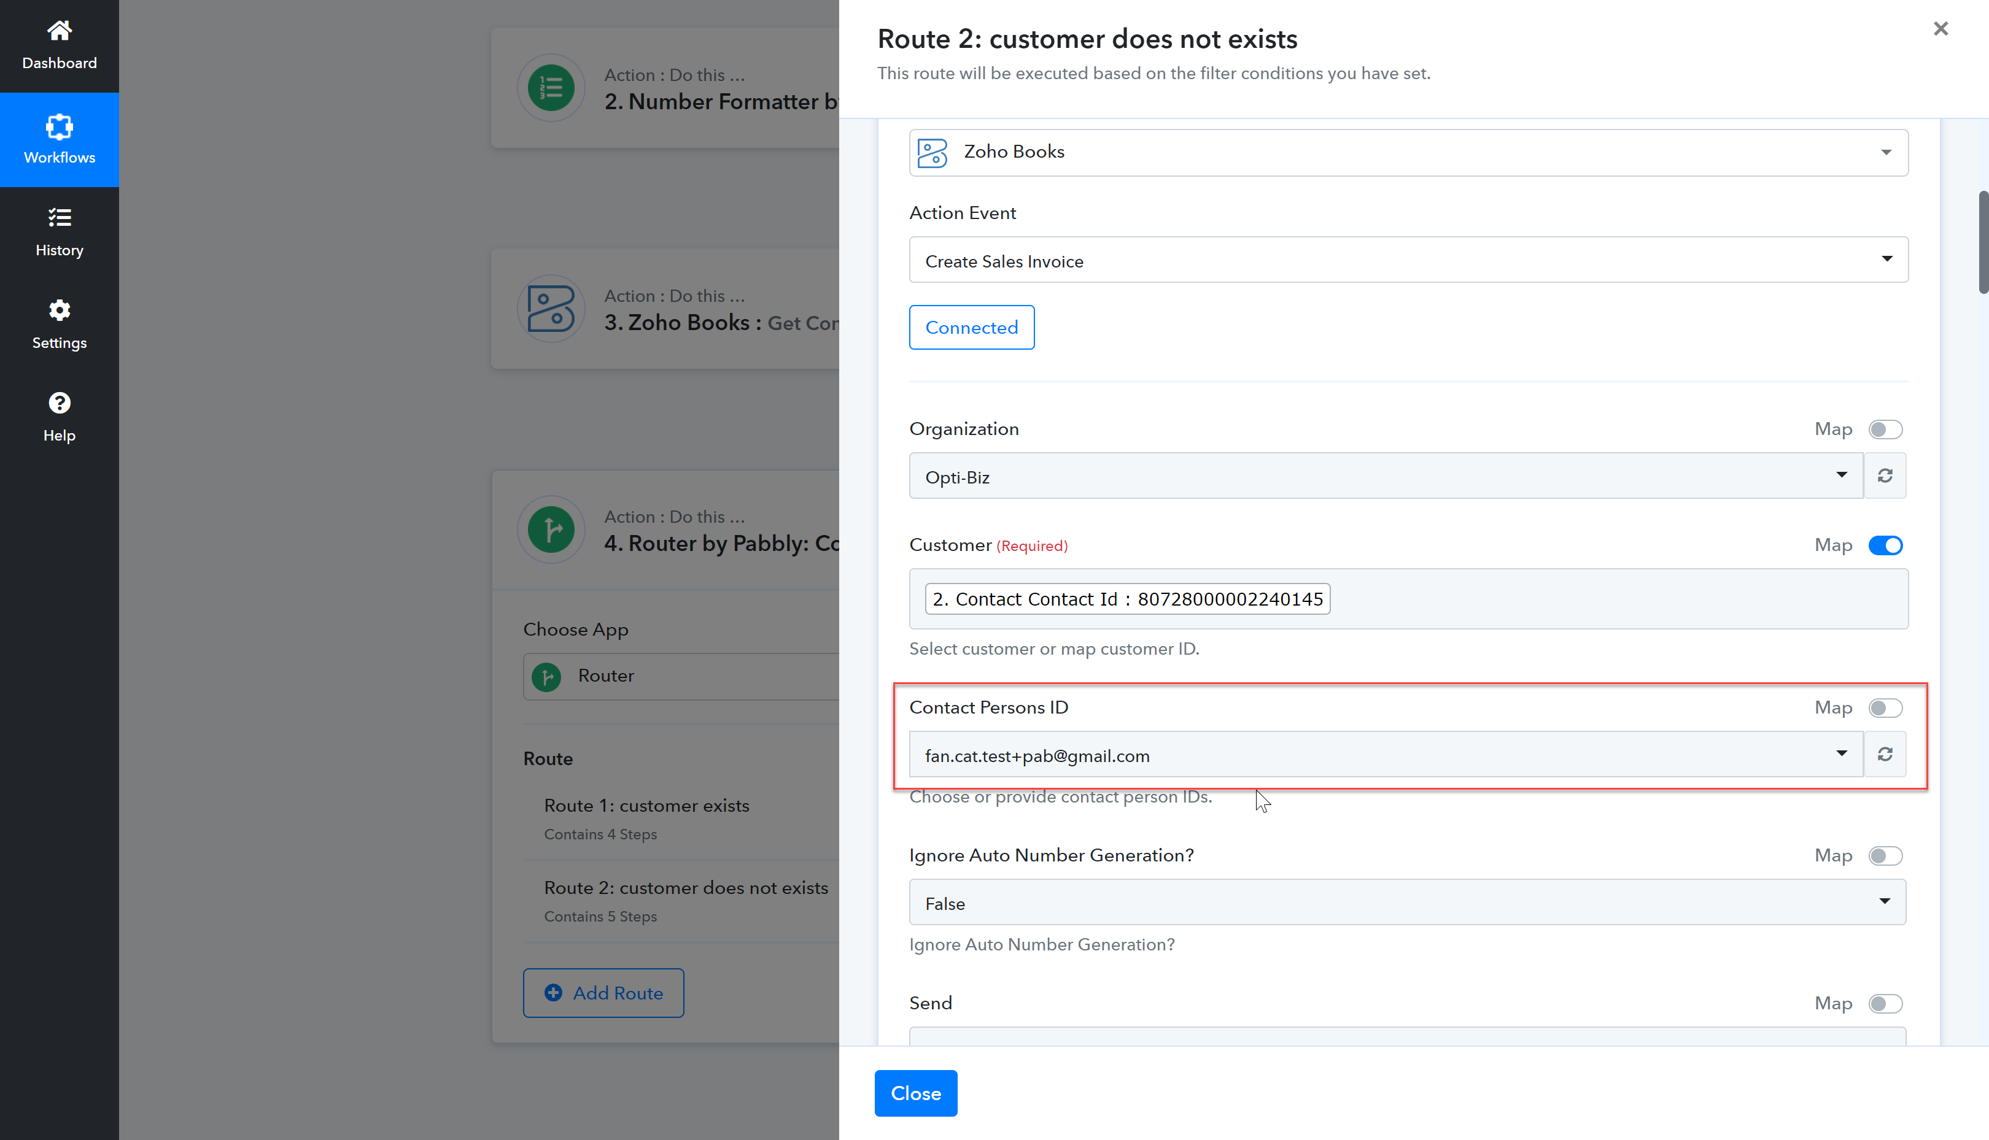Open step 4 Router by Pabbly title

(721, 544)
